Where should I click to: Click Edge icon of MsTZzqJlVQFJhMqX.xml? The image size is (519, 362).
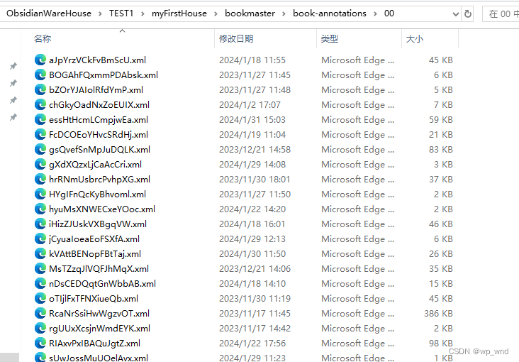tap(40, 269)
